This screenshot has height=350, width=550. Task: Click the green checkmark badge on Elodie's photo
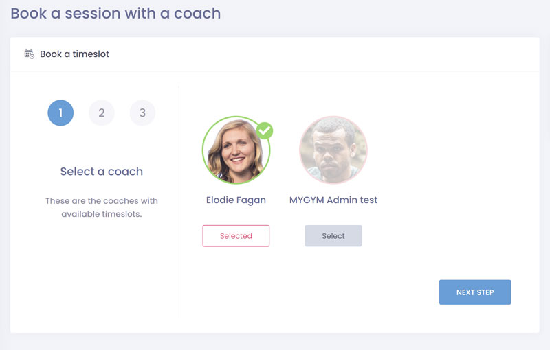[x=265, y=130]
